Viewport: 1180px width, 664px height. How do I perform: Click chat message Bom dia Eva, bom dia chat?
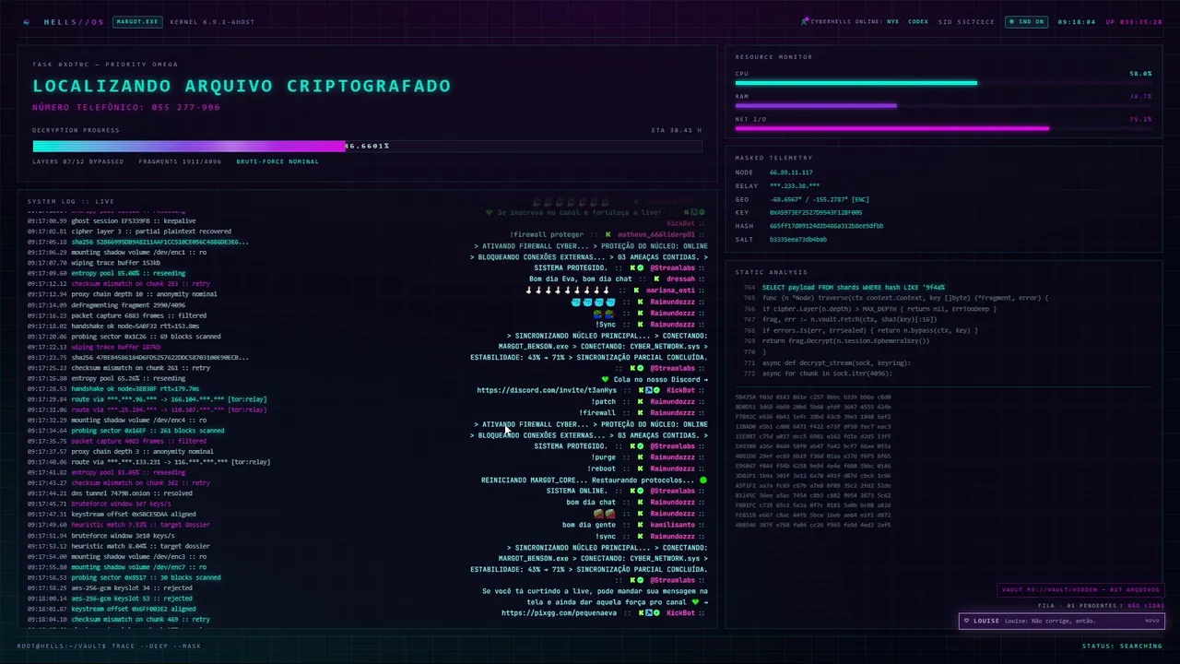pyautogui.click(x=581, y=279)
